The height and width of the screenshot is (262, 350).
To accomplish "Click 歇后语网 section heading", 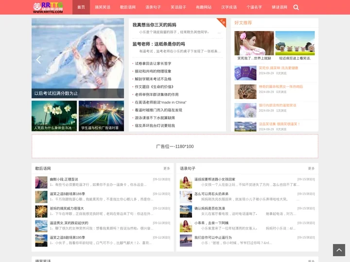I will pos(43,168).
